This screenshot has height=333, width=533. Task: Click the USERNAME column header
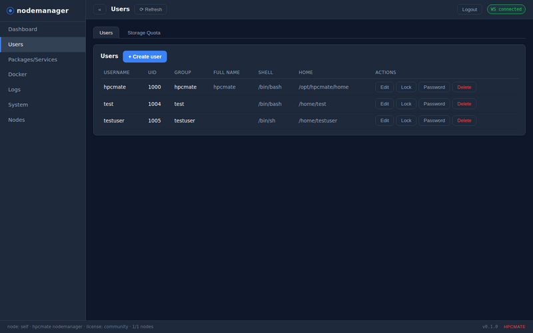pos(117,73)
